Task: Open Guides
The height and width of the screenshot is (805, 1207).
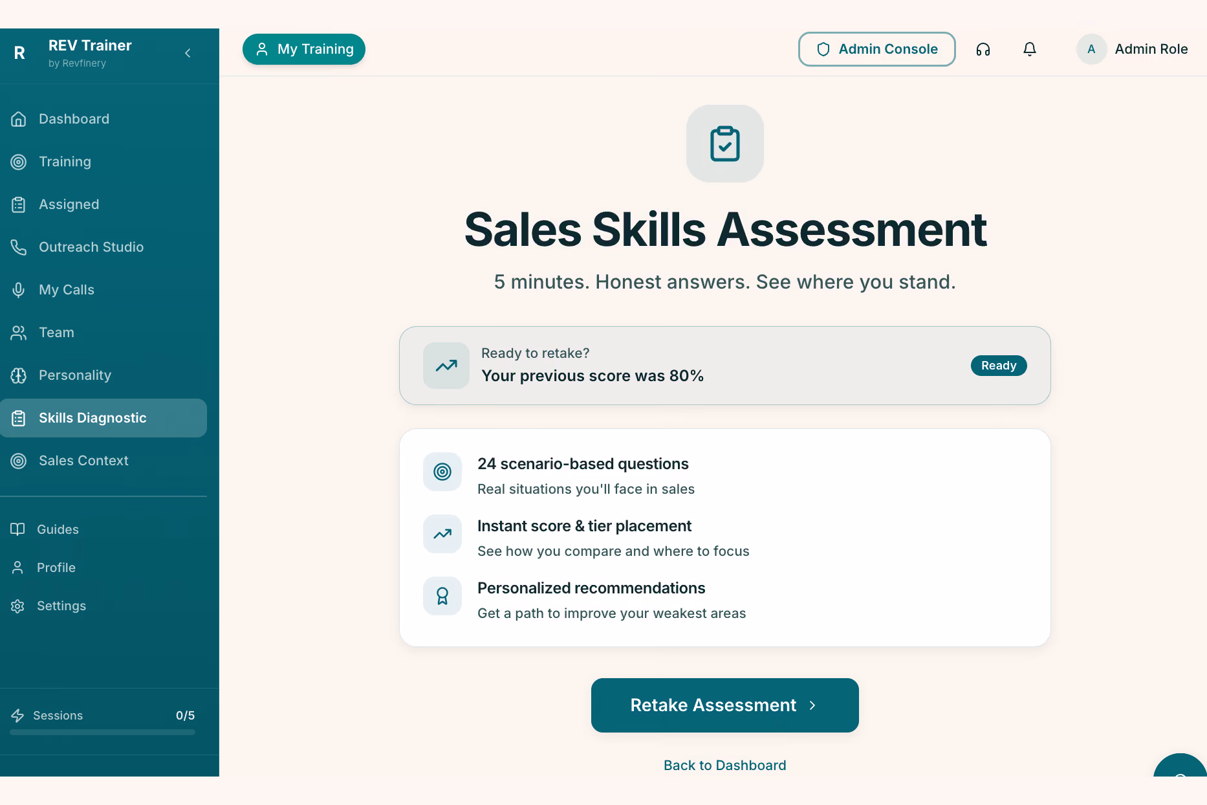Action: [x=103, y=529]
